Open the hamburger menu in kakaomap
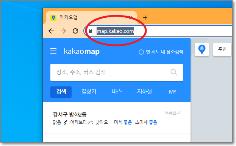 click(53, 51)
